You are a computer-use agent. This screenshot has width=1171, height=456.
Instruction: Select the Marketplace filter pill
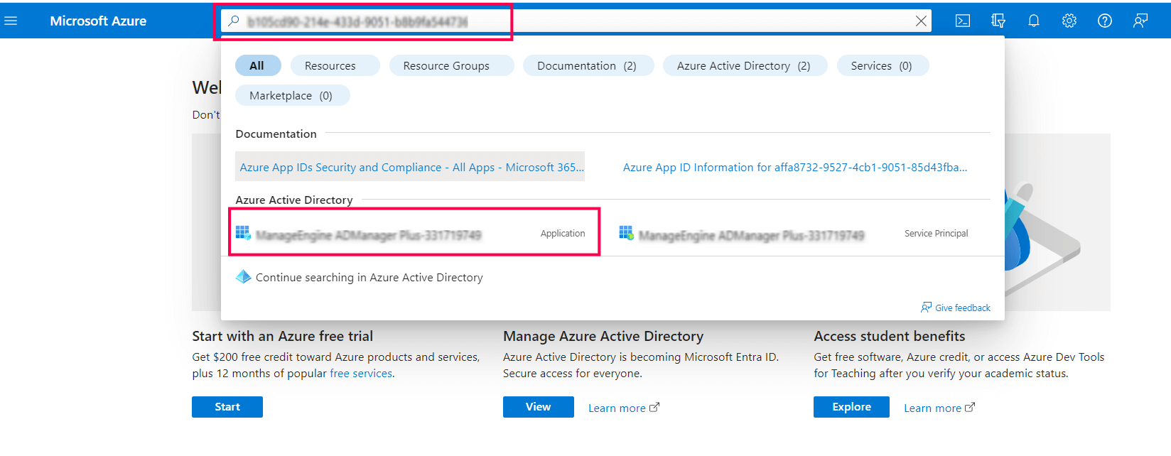tap(291, 95)
